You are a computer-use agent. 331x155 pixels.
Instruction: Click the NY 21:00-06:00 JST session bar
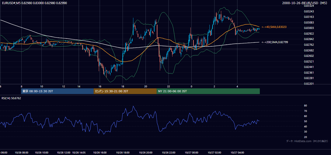tap(208, 91)
